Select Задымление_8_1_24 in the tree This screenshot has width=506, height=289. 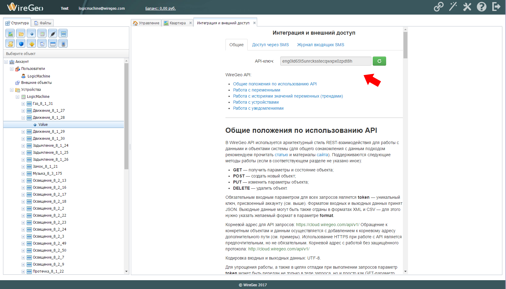click(51, 146)
